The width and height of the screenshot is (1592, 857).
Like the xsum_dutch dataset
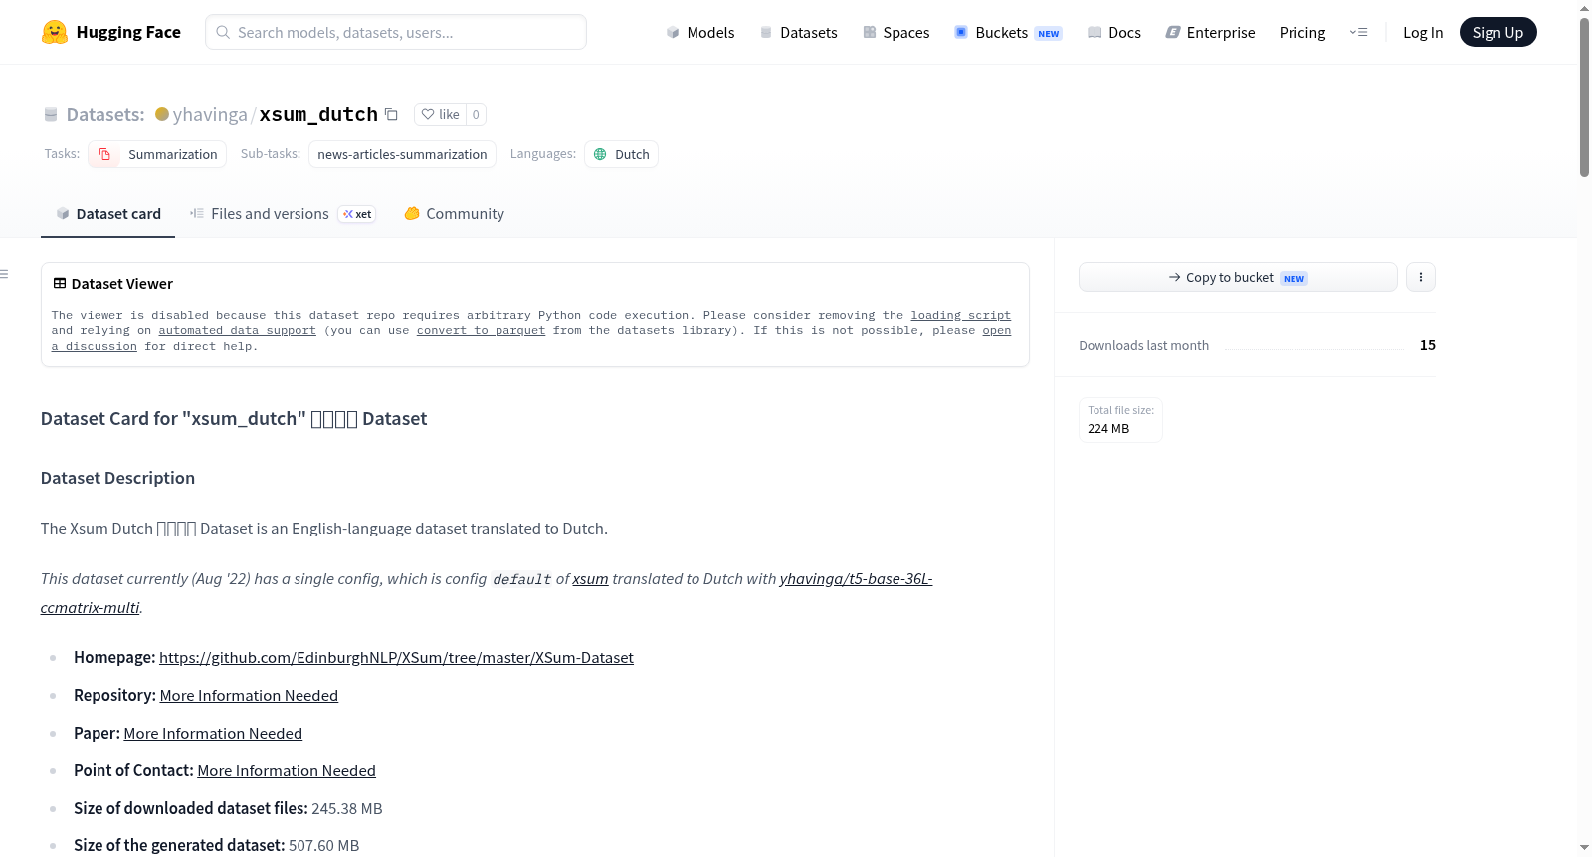pos(440,114)
